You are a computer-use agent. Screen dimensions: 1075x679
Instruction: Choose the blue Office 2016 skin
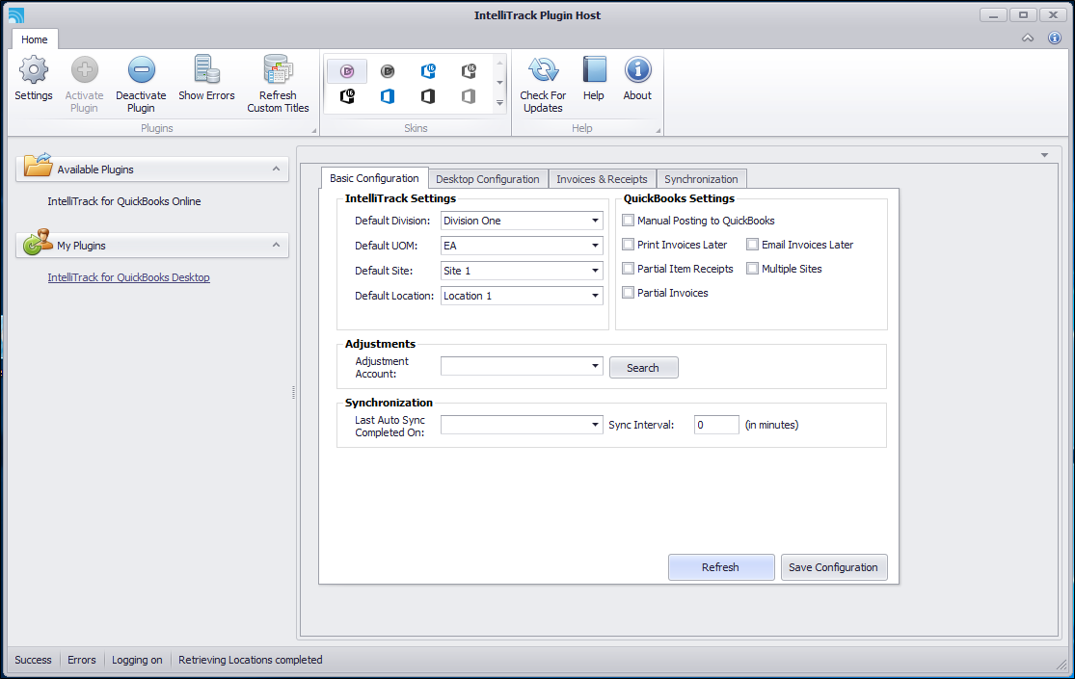click(428, 70)
